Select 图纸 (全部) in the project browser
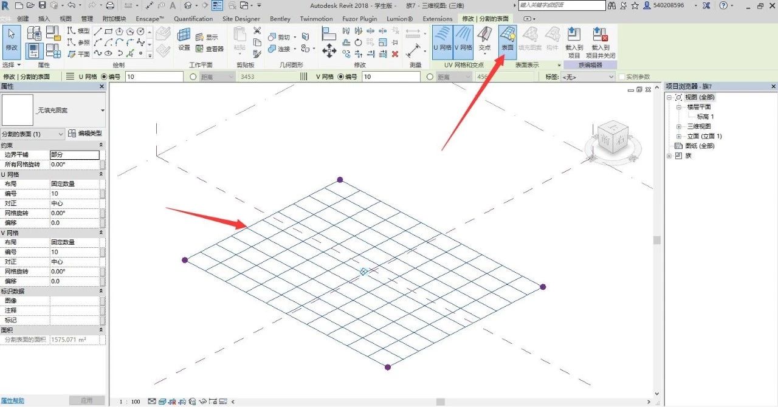The image size is (778, 407). click(700, 146)
